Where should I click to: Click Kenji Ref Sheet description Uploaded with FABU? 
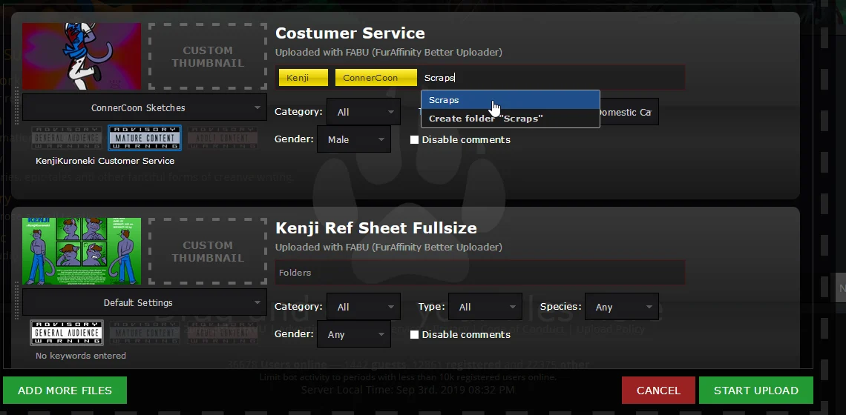[388, 247]
